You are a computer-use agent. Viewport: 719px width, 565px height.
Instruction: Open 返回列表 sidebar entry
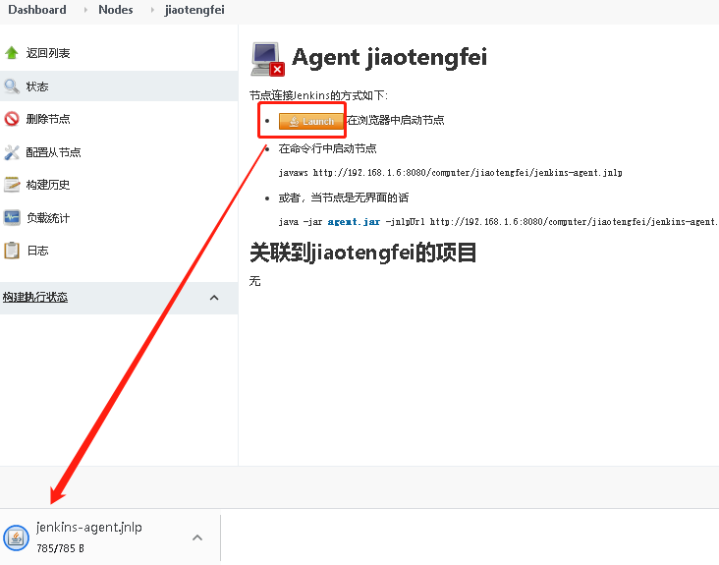tap(48, 53)
